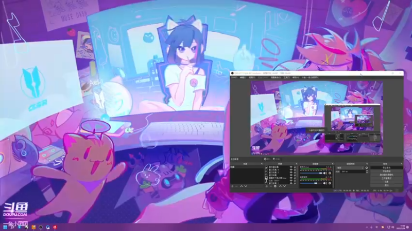Click the 桌面音频 volume slider
Image resolution: width=412 pixels, height=231 pixels.
coord(311,183)
